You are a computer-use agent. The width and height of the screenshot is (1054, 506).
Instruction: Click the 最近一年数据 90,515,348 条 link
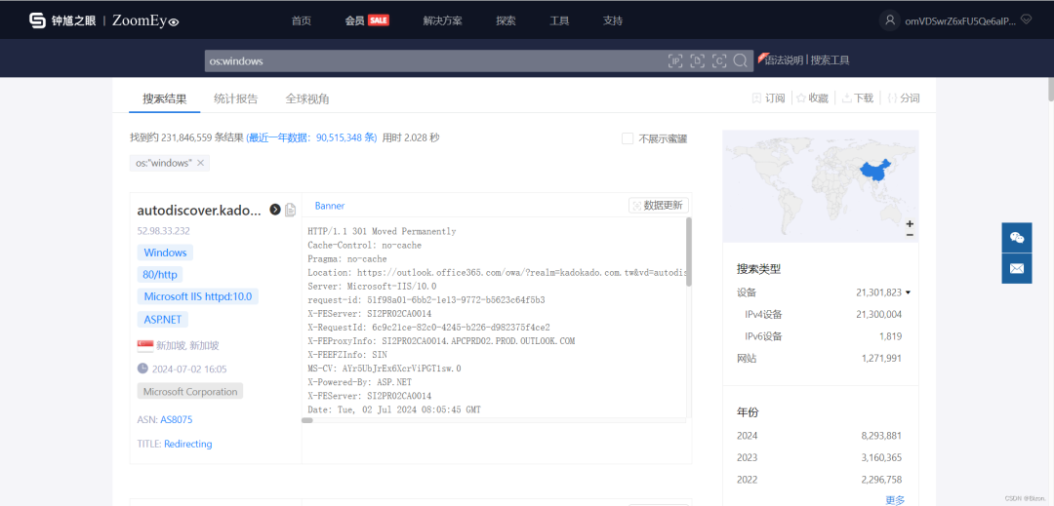(312, 137)
